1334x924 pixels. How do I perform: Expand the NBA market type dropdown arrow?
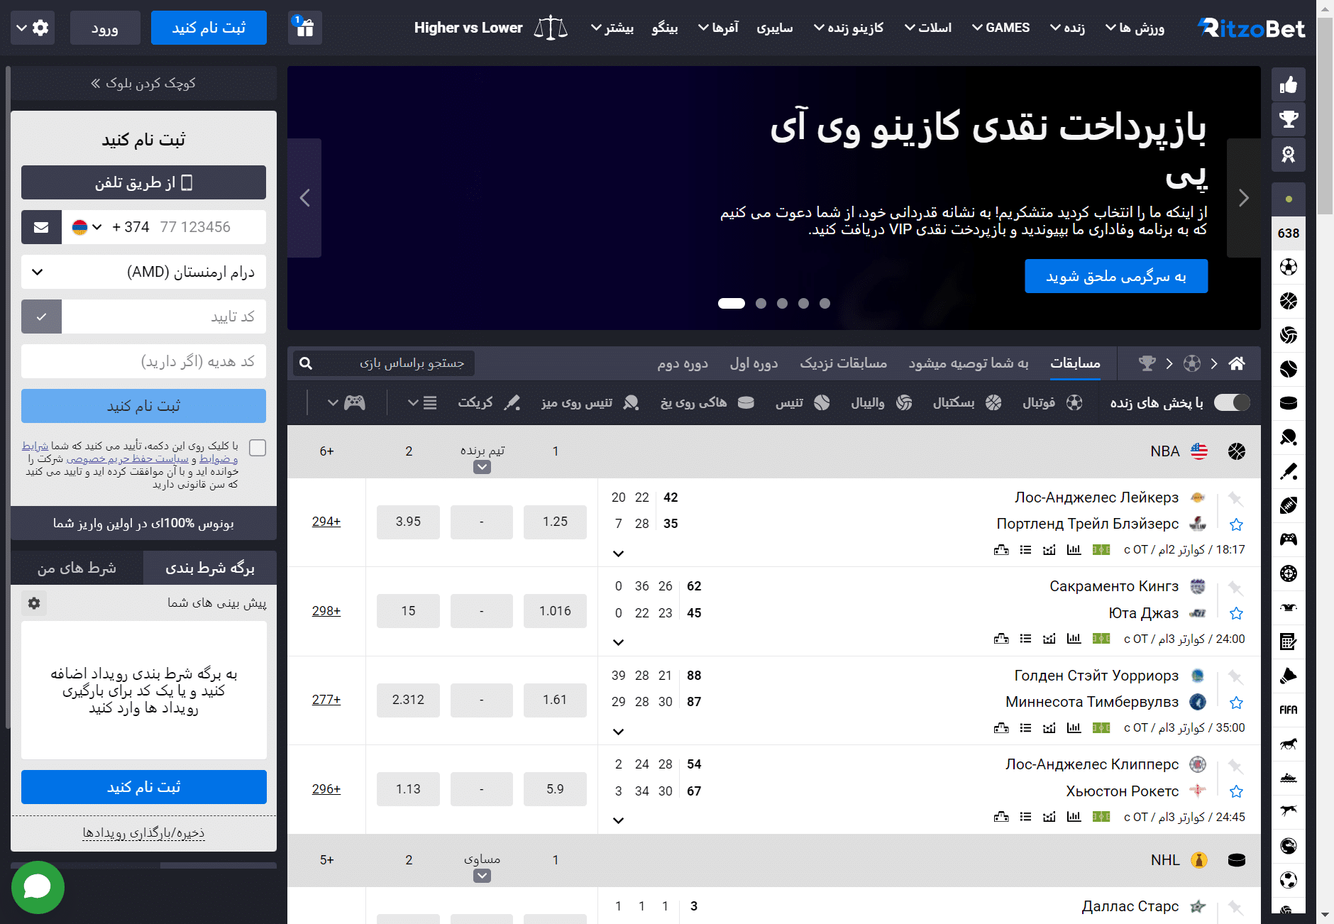pyautogui.click(x=482, y=467)
